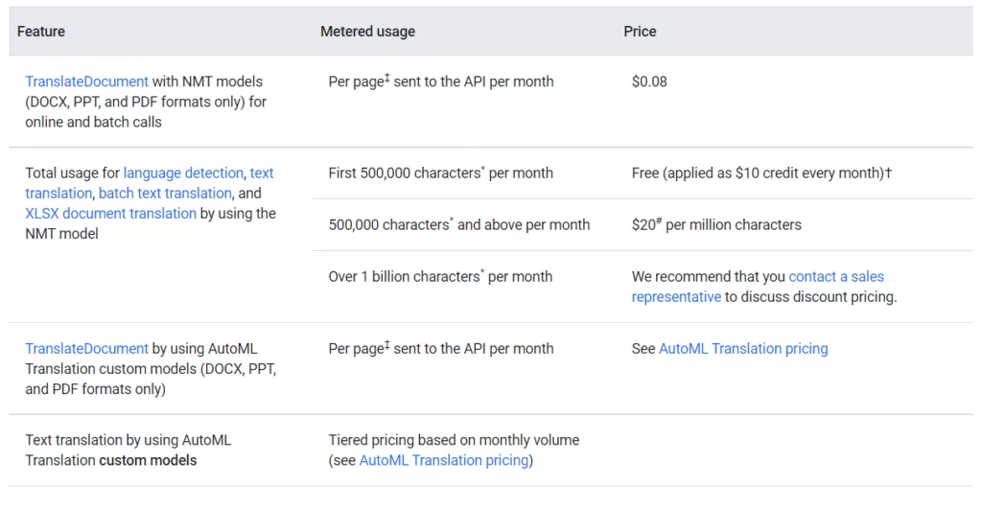Screen dimensions: 982x509
Task: Open the XLSX document translation link
Action: [x=111, y=214]
